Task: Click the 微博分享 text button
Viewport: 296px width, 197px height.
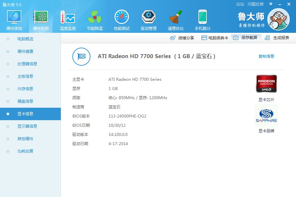Action: (x=186, y=38)
